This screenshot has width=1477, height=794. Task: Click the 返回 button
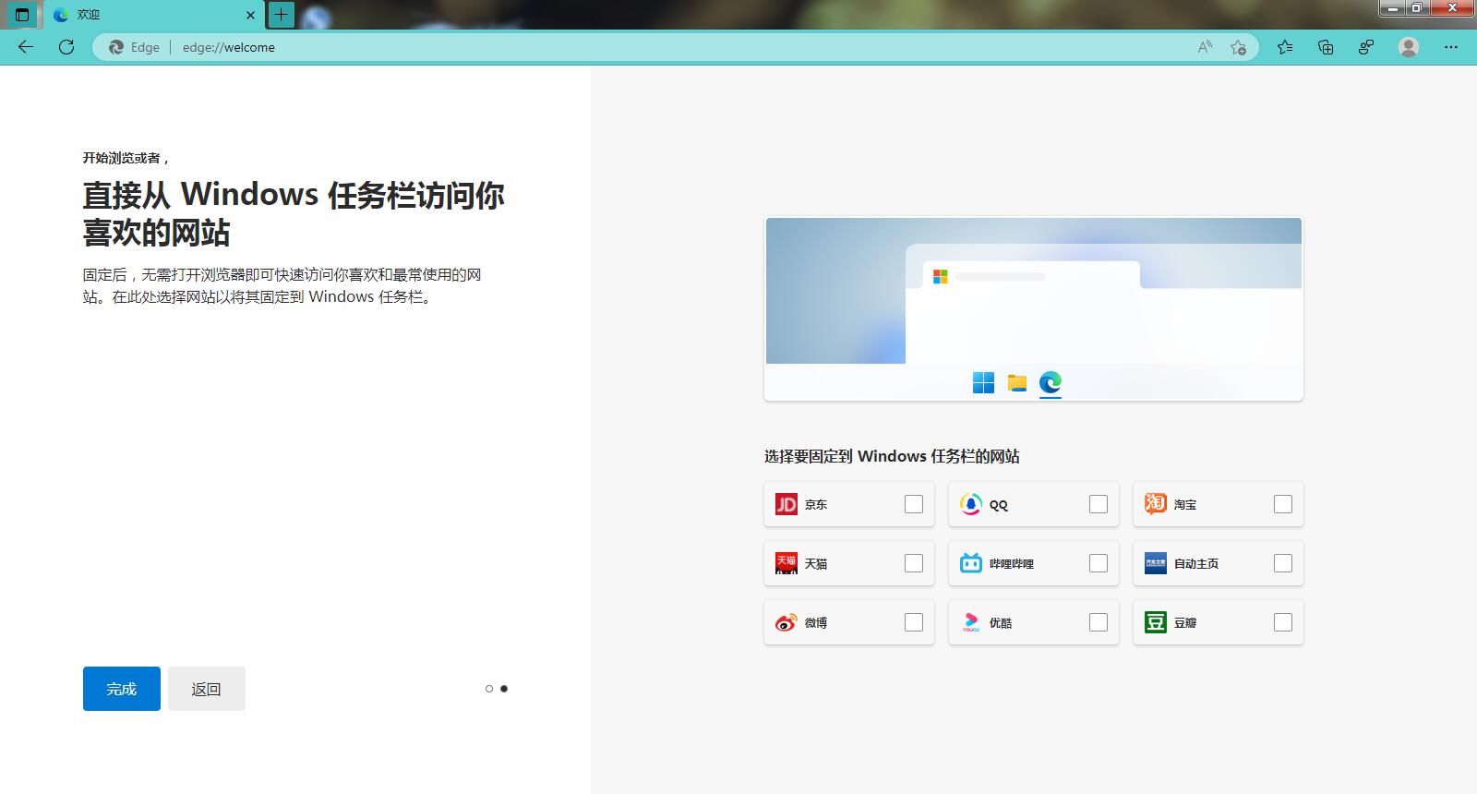coord(207,689)
